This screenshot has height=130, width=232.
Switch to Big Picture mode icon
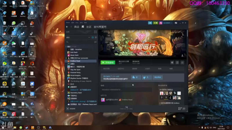[176, 23]
